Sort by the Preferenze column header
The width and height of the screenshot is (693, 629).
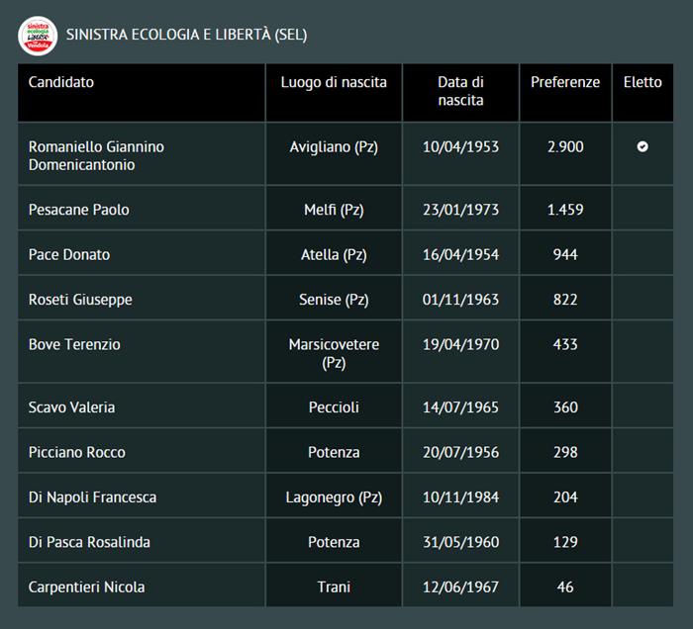click(x=565, y=82)
